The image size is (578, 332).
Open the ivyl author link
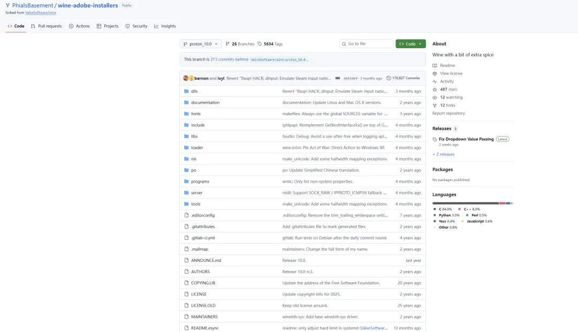[x=221, y=78]
